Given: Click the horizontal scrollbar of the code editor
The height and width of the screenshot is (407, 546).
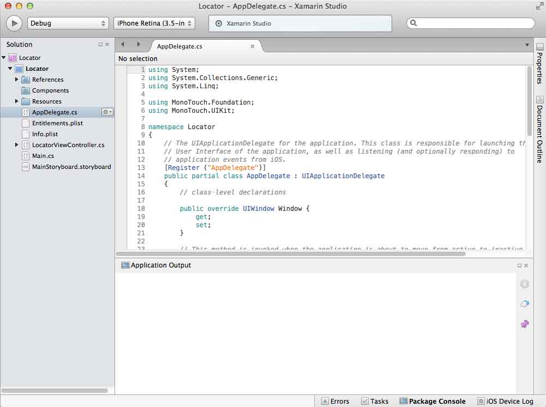Looking at the screenshot, I should coord(291,253).
